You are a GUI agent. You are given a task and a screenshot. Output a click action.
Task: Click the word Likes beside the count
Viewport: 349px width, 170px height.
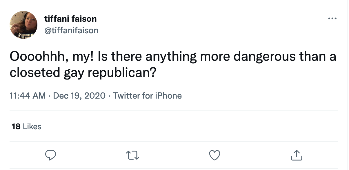pyautogui.click(x=32, y=126)
